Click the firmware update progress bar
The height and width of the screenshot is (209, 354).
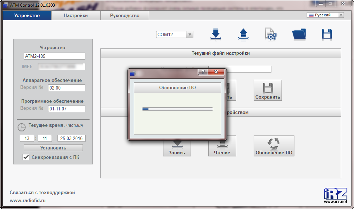(177, 109)
